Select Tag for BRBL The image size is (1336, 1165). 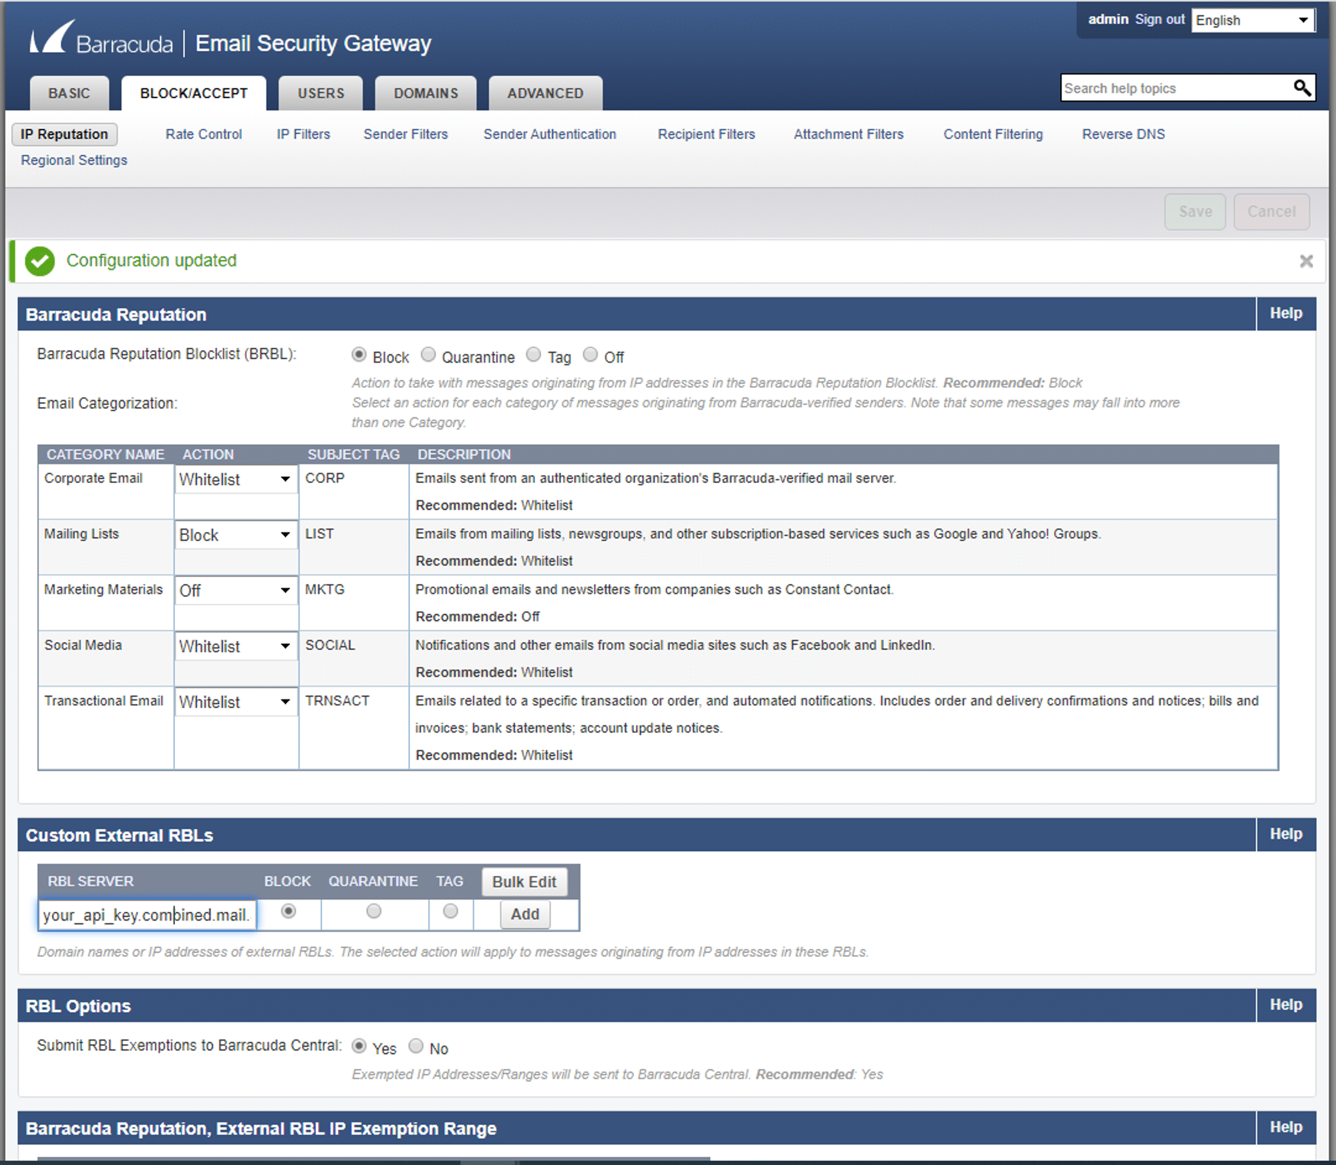(533, 355)
